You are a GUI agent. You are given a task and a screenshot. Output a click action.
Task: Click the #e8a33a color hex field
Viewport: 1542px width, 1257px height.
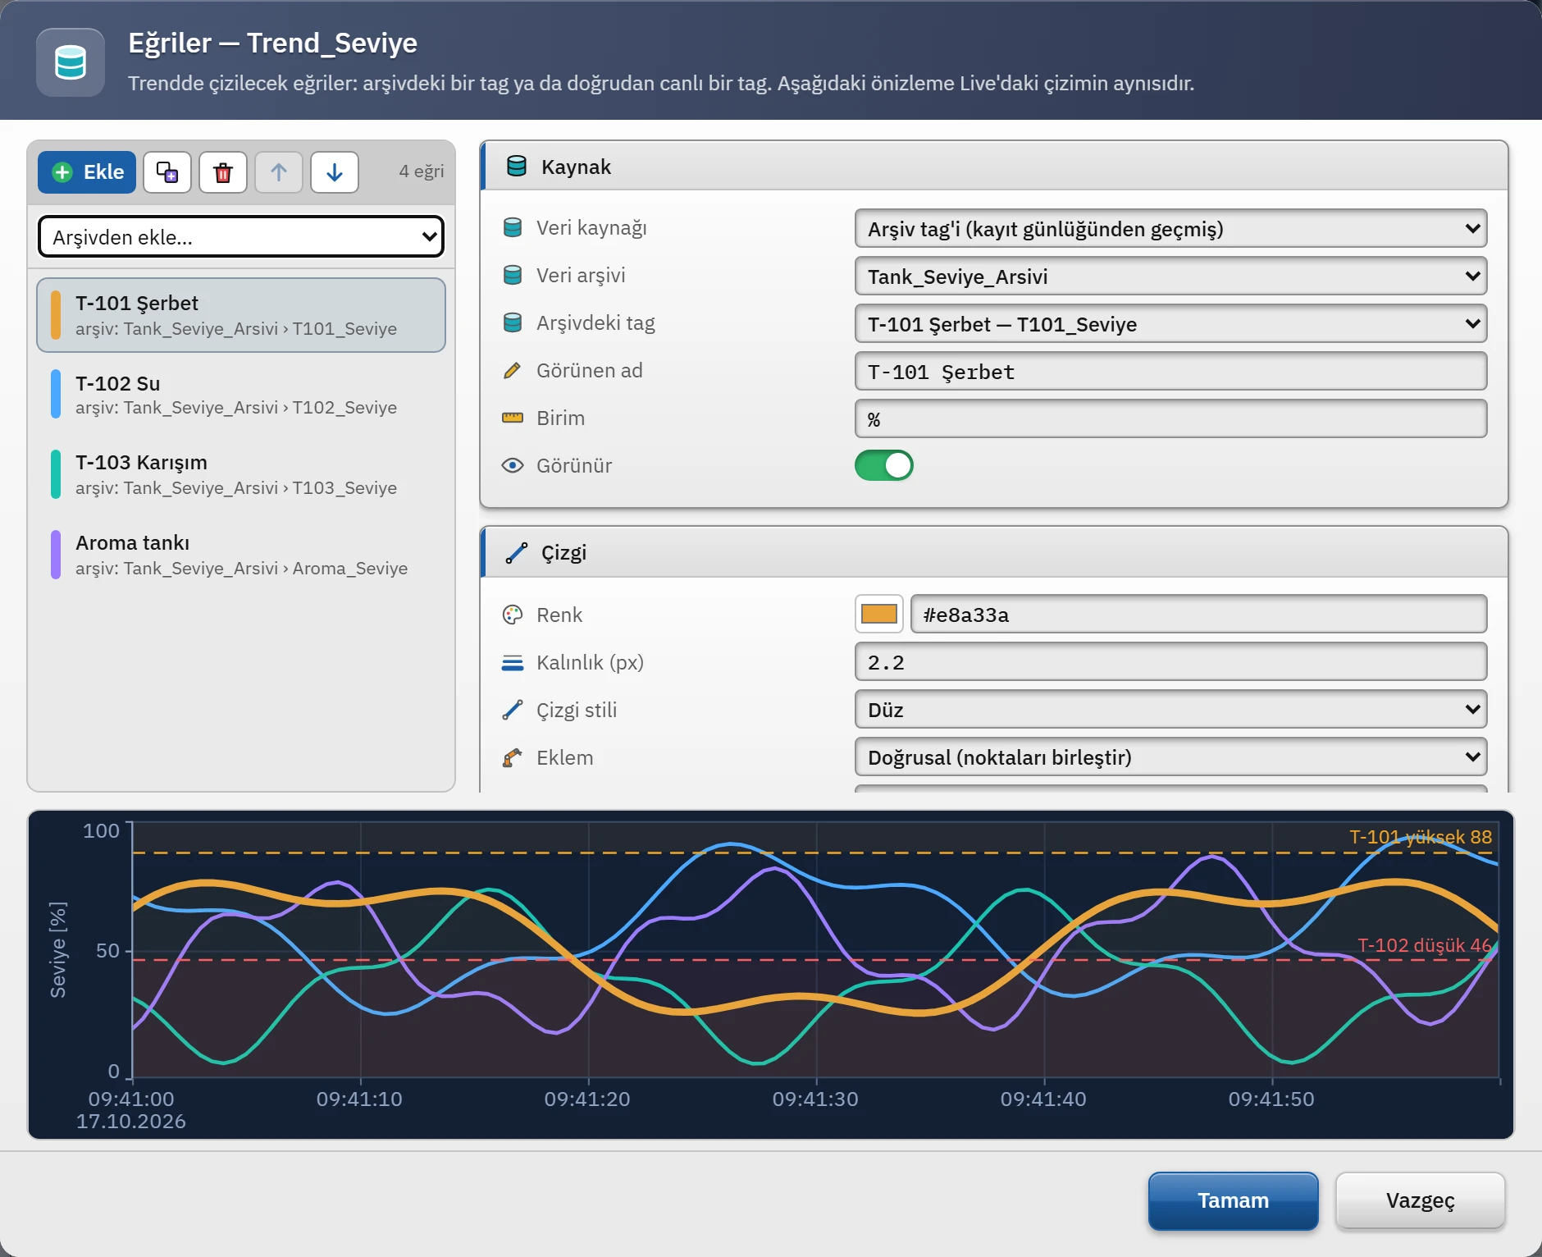(1198, 614)
